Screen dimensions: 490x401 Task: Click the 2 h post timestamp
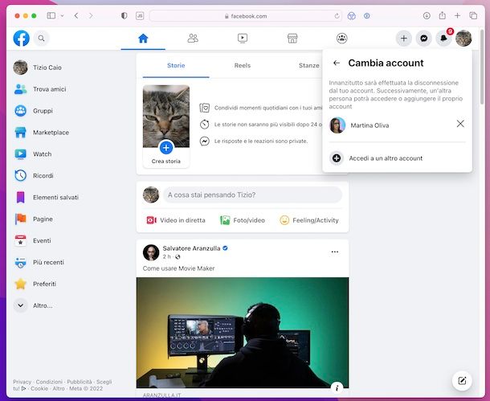[166, 257]
